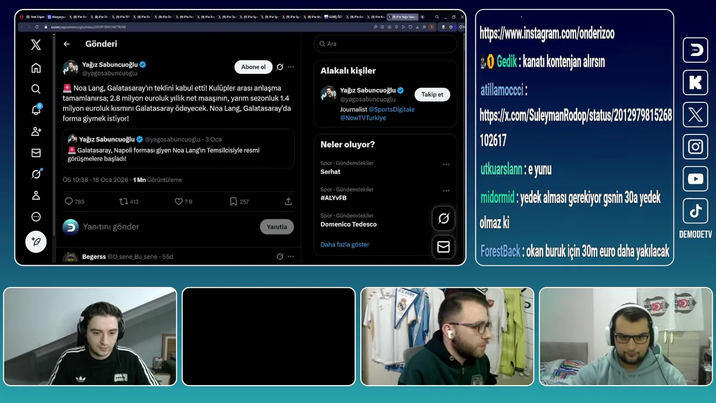Image resolution: width=716 pixels, height=403 pixels.
Task: Click Grok icon on Begerss reply
Action: coord(280,257)
